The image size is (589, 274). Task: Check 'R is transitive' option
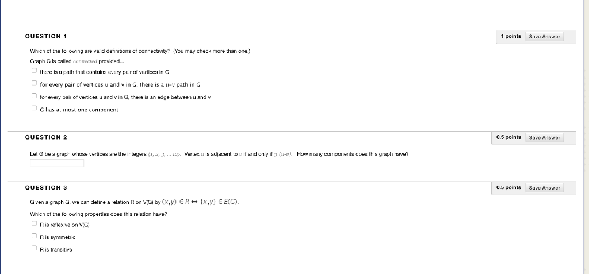tap(34, 248)
